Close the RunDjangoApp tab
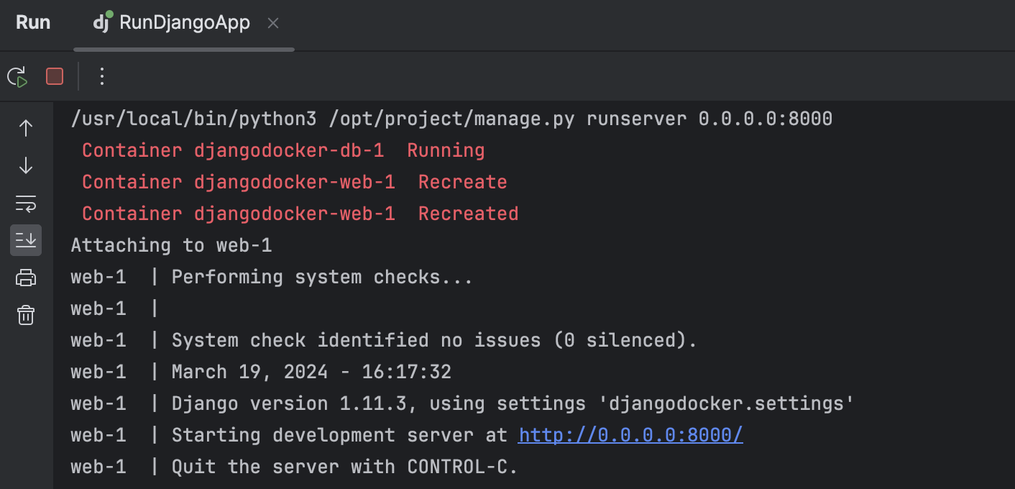The height and width of the screenshot is (489, 1015). tap(273, 23)
